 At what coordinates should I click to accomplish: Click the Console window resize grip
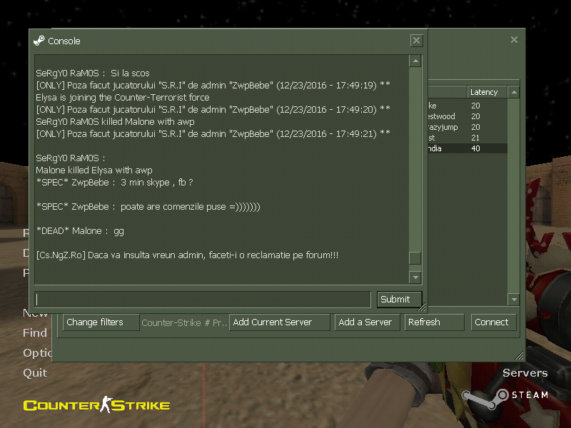[423, 308]
